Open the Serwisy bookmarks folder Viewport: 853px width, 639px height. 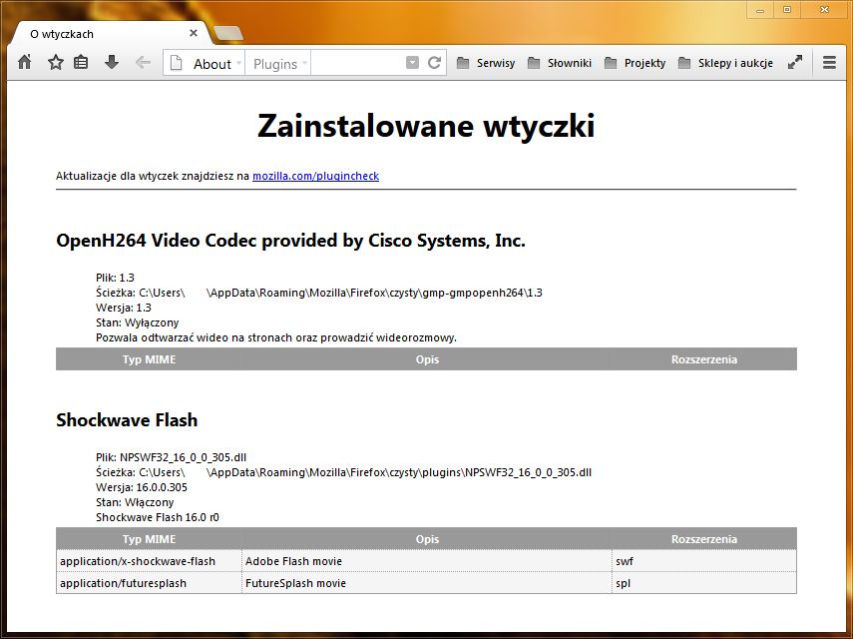click(x=486, y=63)
